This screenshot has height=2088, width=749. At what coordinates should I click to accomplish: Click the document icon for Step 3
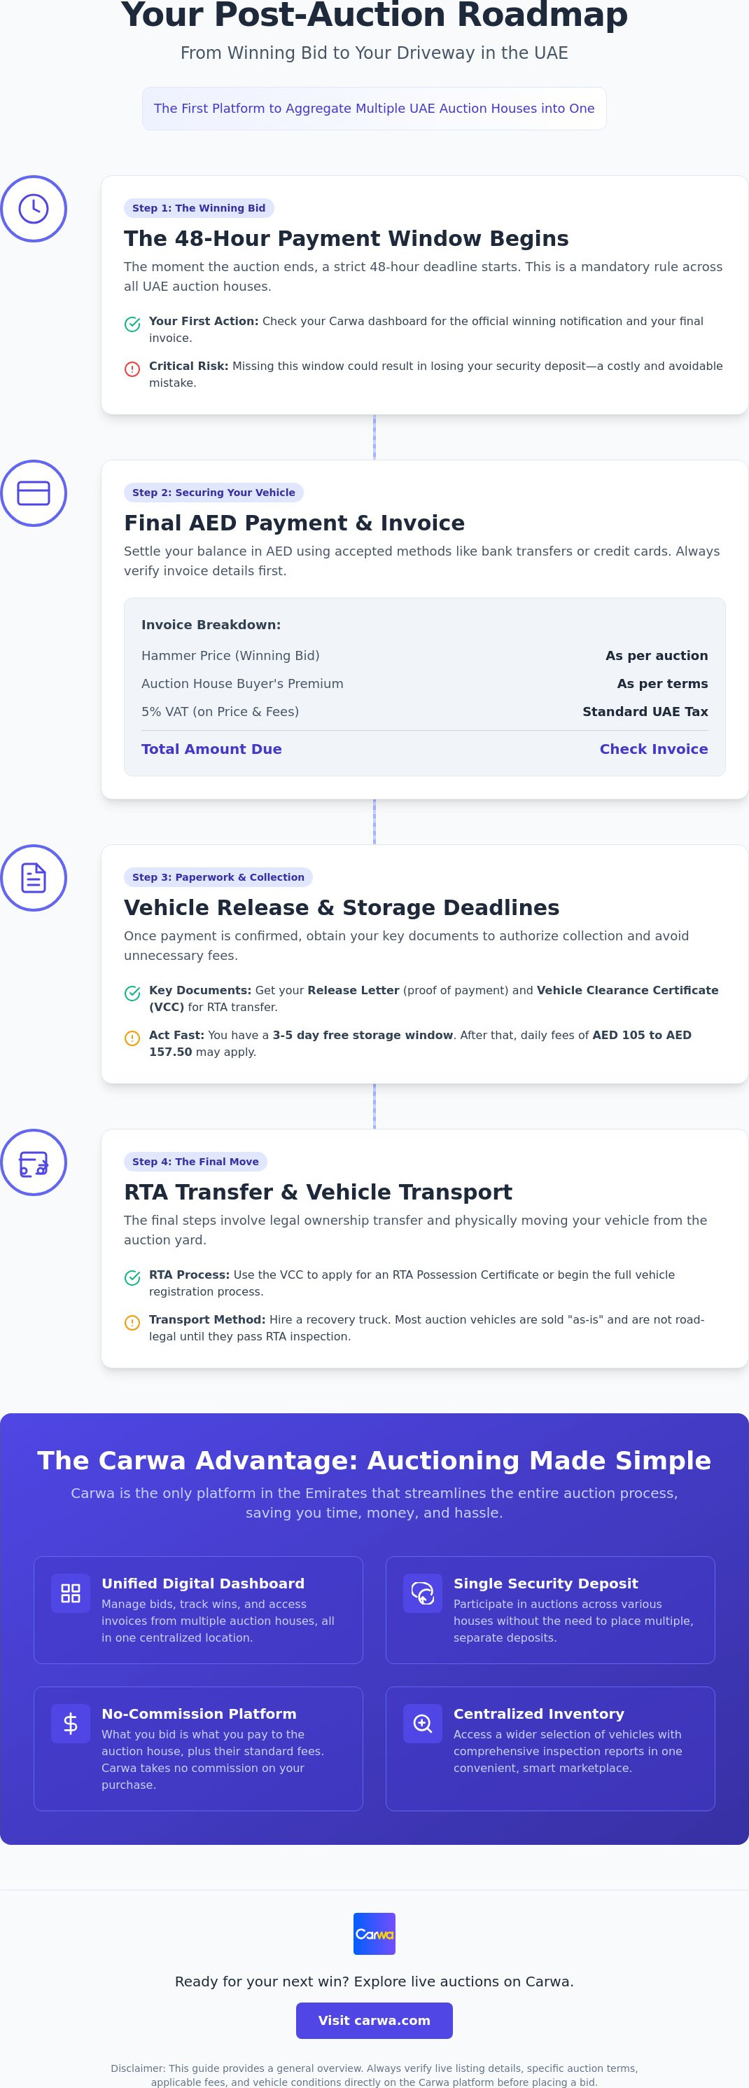33,879
